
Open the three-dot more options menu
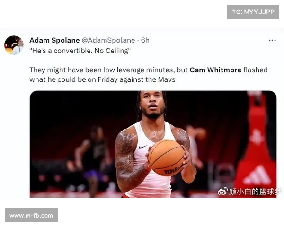(x=272, y=40)
